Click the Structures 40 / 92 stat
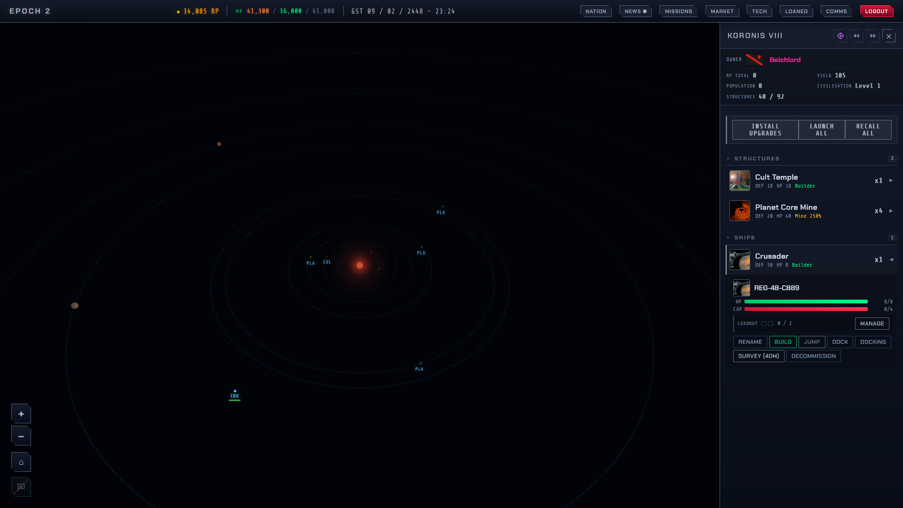This screenshot has height=508, width=903. [x=755, y=96]
